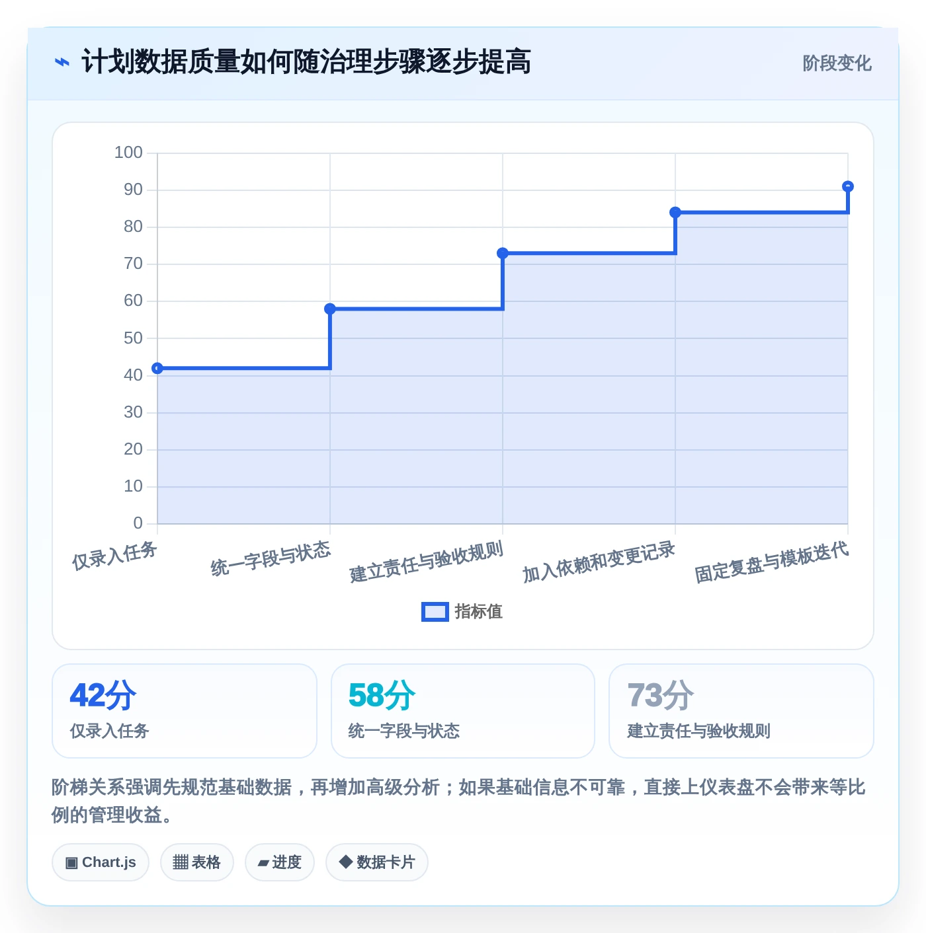Click the x-axis label 仅录入任务
This screenshot has width=926, height=933.
click(x=114, y=556)
